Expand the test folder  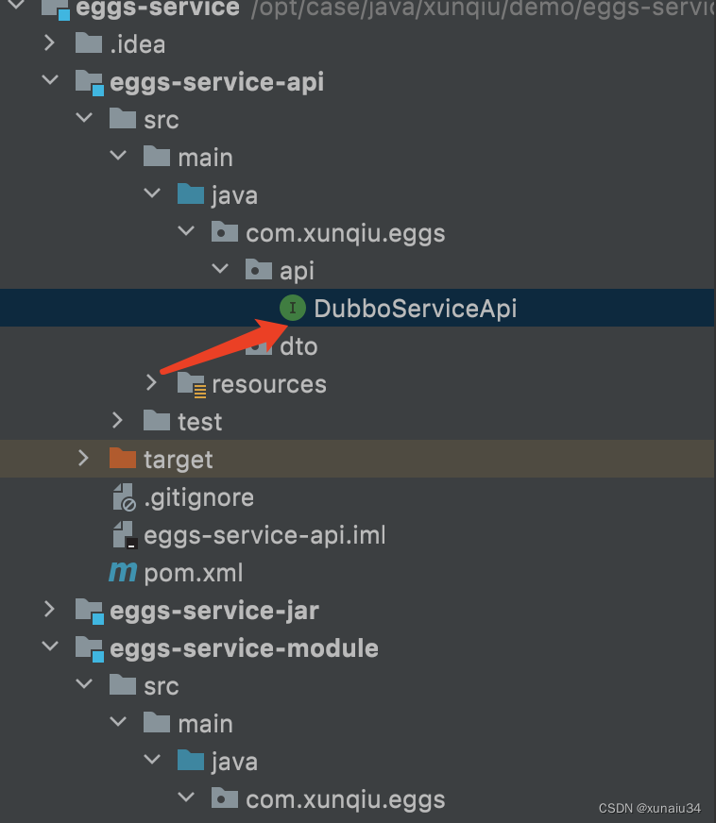coord(117,421)
